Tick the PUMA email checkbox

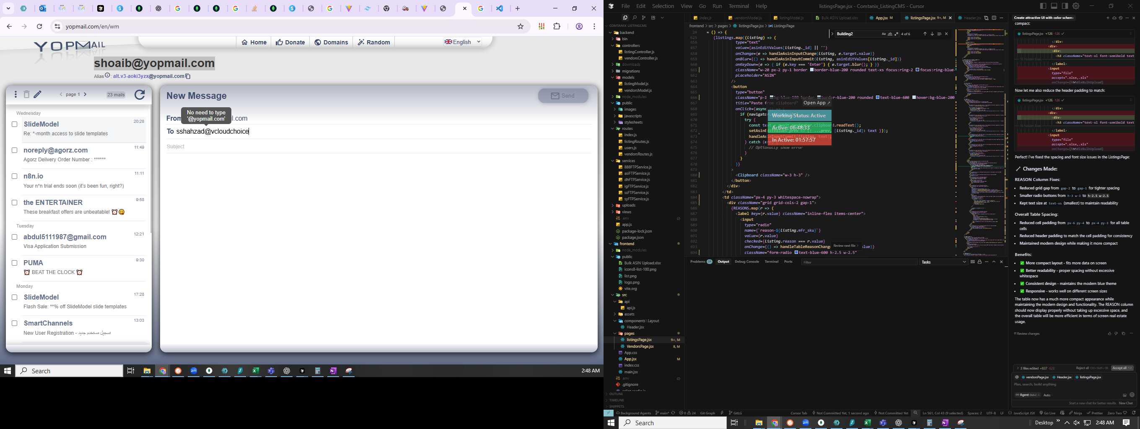[15, 263]
